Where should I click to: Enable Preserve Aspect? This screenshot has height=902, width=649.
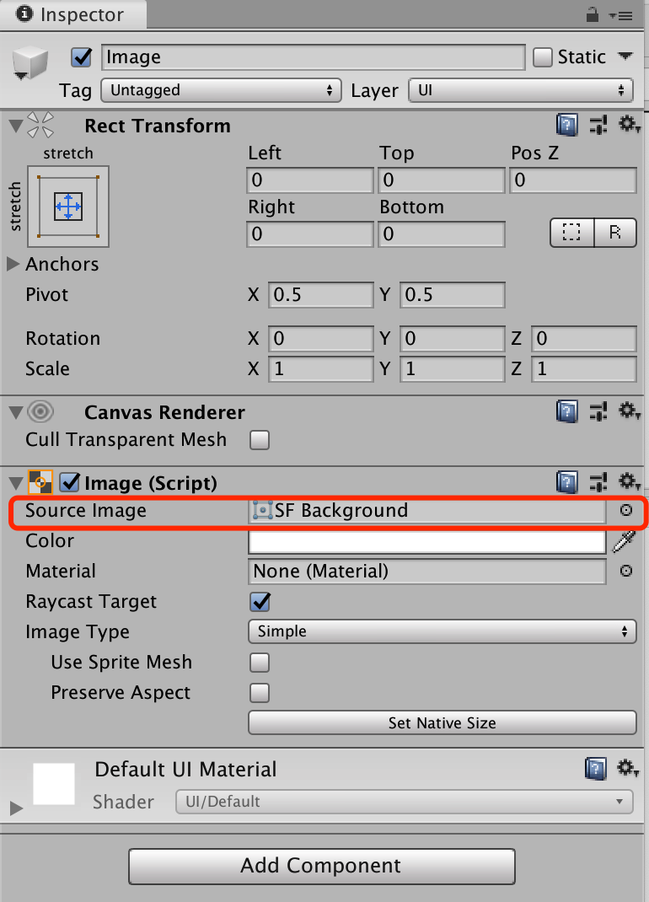click(x=260, y=692)
